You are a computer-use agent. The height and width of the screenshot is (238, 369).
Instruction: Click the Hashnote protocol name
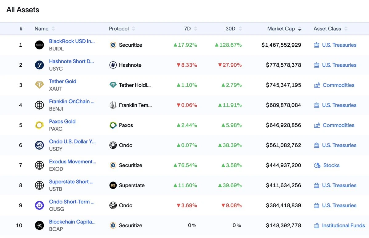point(130,65)
